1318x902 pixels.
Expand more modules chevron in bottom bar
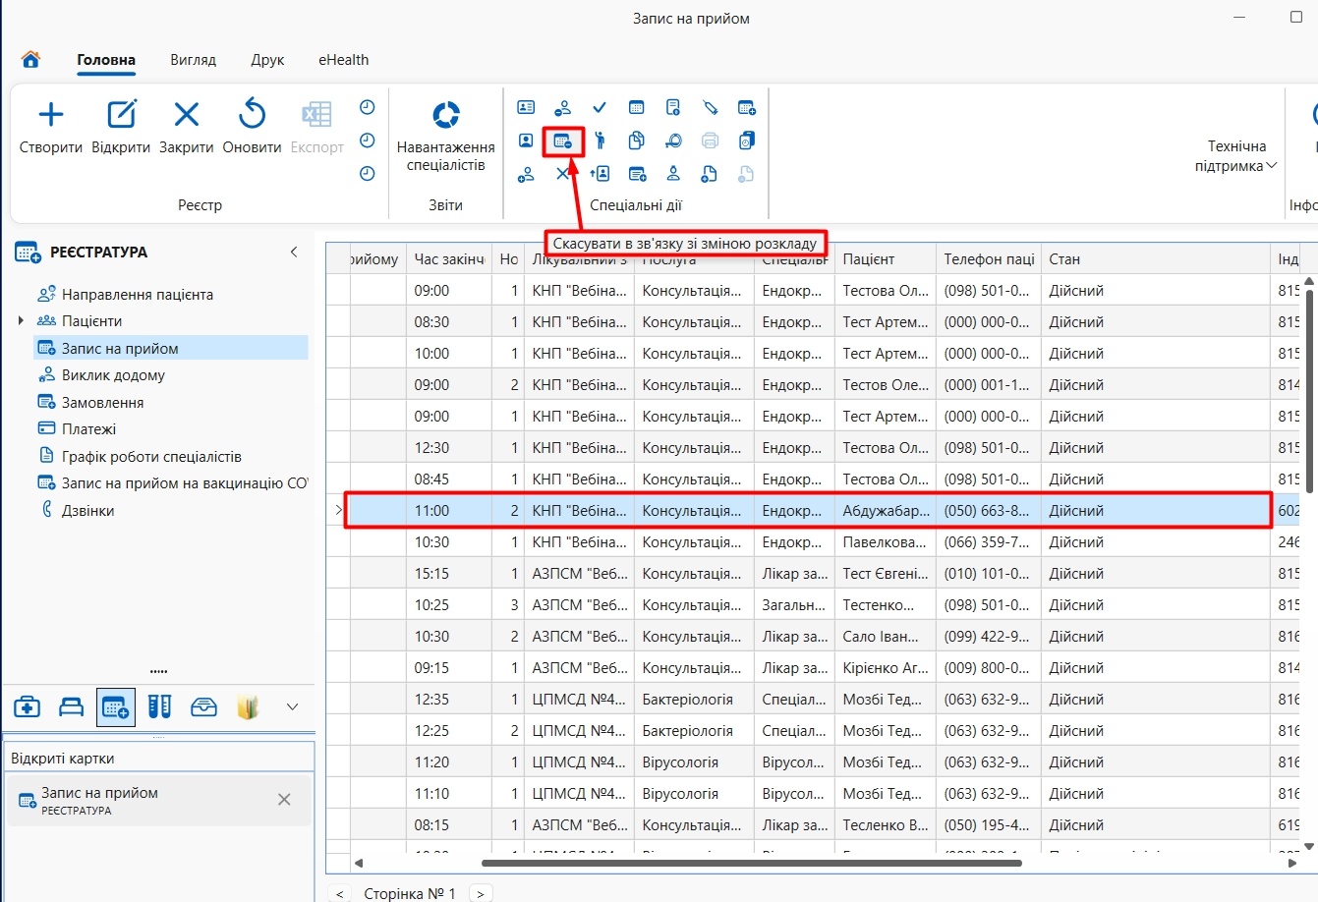[292, 706]
